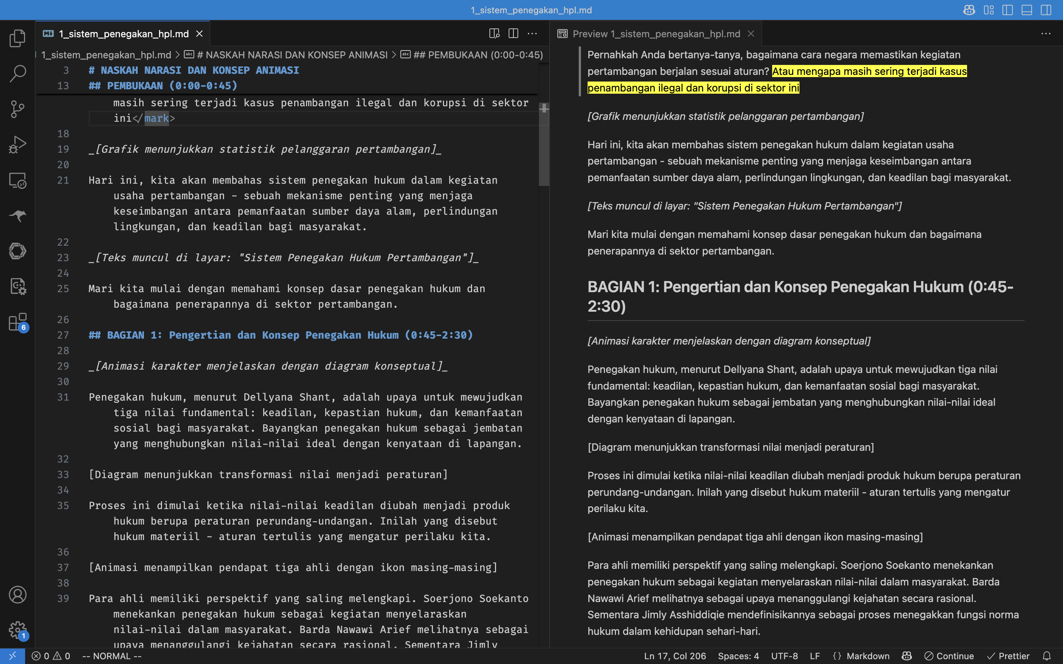Open Remote Explorer icon

point(18,180)
